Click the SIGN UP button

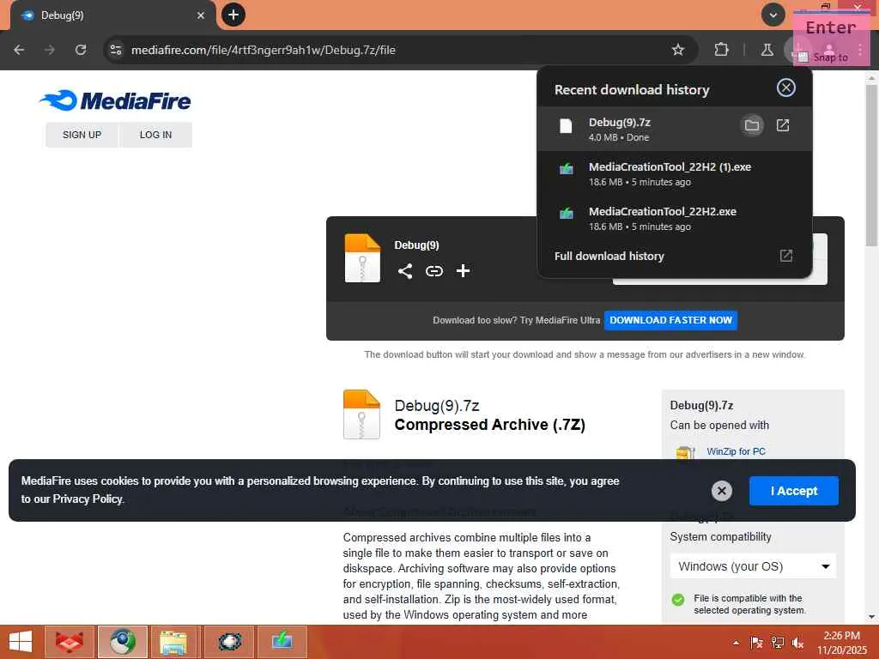click(82, 135)
